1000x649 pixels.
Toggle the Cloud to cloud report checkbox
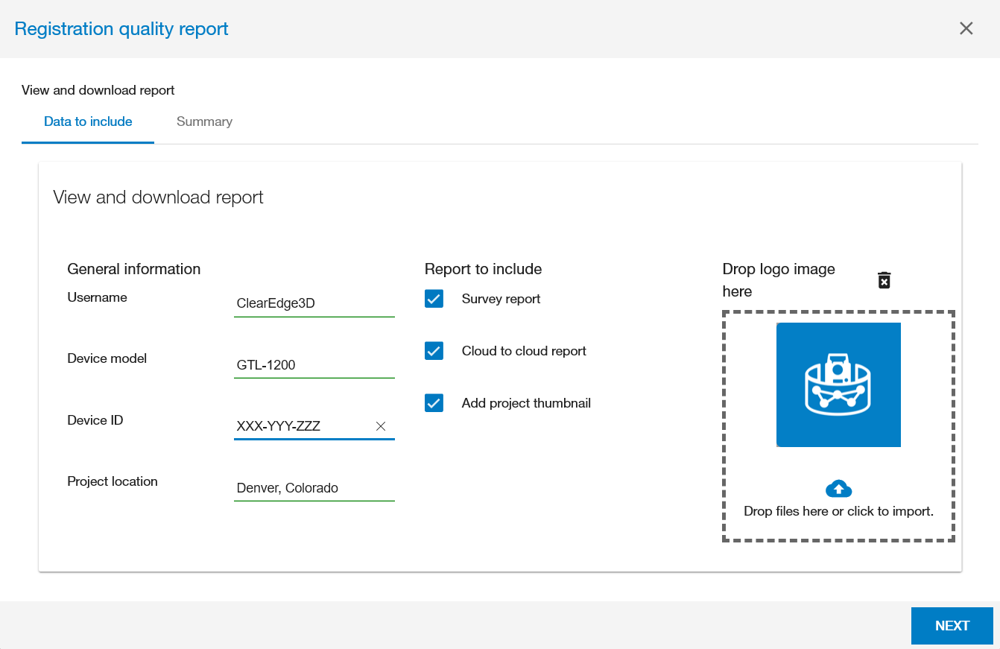click(x=434, y=351)
